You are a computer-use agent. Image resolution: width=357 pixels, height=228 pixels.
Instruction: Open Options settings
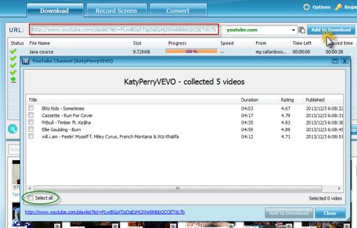point(317,7)
